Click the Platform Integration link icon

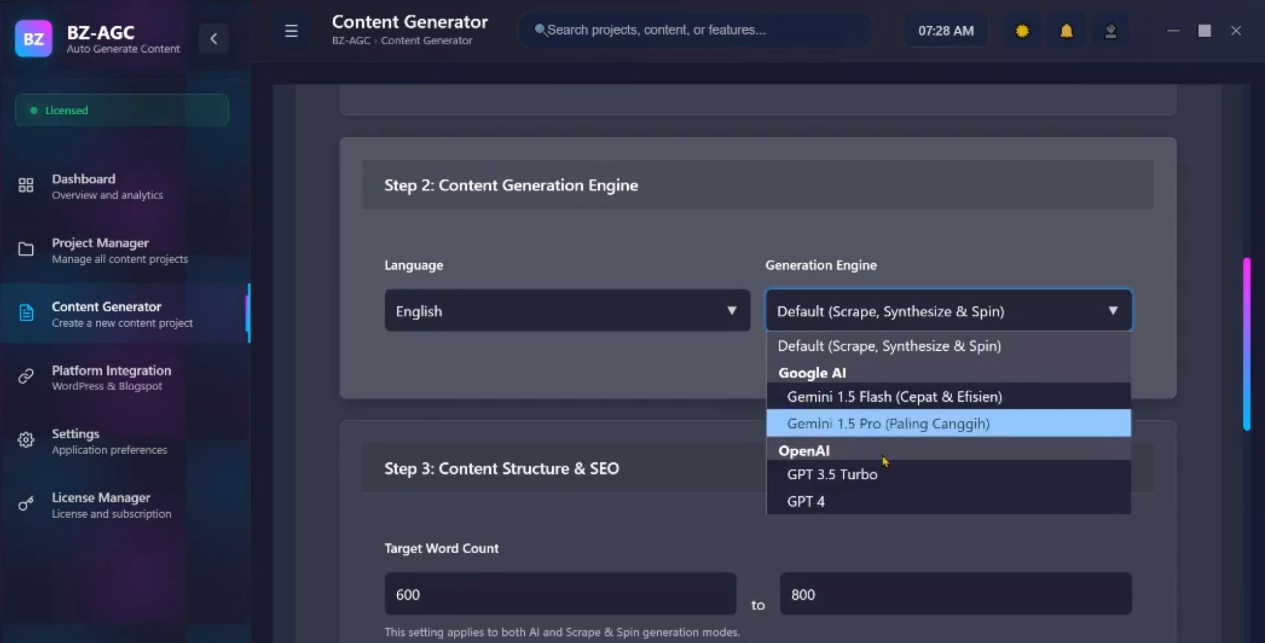pyautogui.click(x=26, y=376)
